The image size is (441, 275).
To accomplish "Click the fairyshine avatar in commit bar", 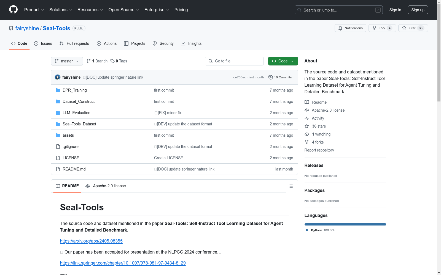I will pos(58,77).
